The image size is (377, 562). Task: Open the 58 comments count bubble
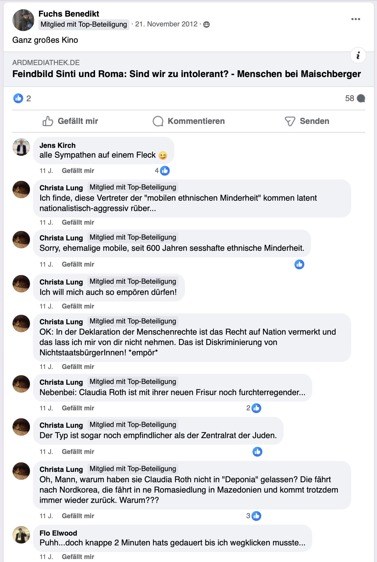click(x=355, y=98)
